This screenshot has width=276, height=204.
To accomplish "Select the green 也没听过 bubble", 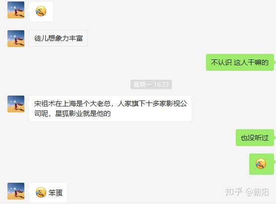I will (255, 138).
